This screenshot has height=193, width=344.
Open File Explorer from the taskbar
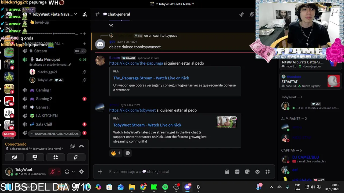coord(132,187)
